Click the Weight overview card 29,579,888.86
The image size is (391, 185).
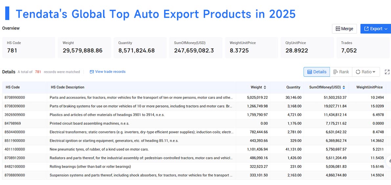84,48
